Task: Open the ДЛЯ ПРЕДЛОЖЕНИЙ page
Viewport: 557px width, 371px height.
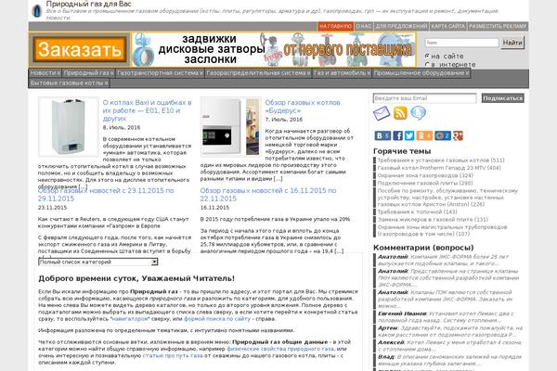Action: (x=401, y=26)
